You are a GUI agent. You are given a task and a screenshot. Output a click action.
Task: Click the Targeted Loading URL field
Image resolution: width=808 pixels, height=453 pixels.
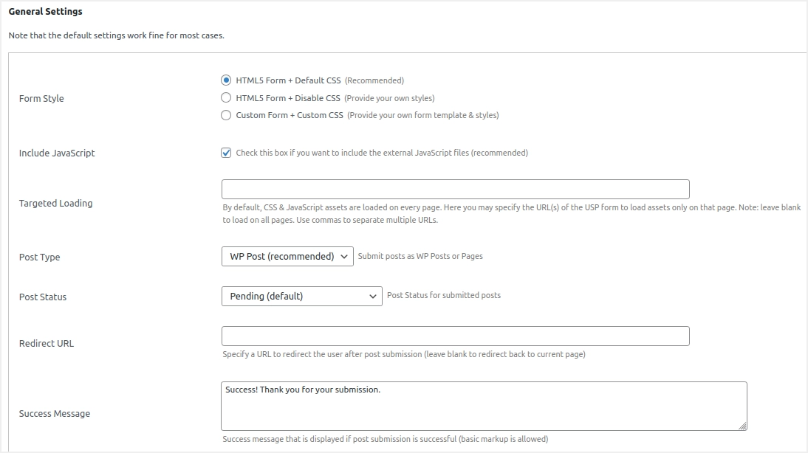coord(455,189)
